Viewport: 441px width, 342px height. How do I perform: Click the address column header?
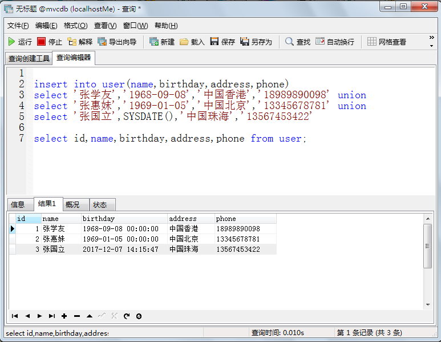point(191,219)
